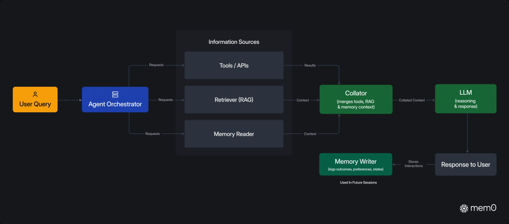Select the Agent Orchestrator text label
This screenshot has width=509, height=224.
[115, 104]
